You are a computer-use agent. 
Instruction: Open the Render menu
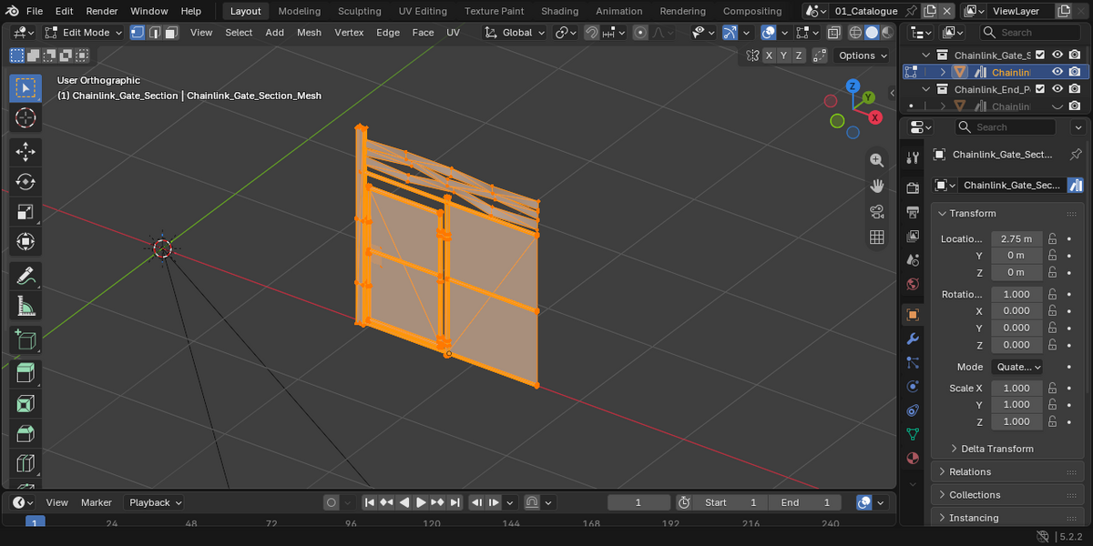tap(102, 11)
